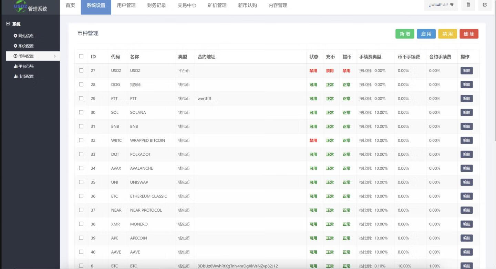Click the logout arrow icon at top right

coord(485,5)
